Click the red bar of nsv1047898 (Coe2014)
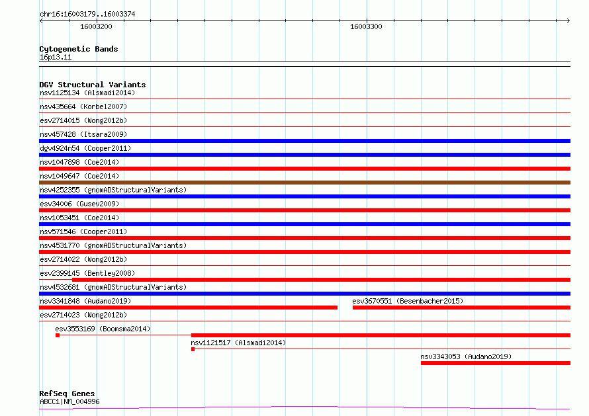589x416 pixels. [x=304, y=169]
